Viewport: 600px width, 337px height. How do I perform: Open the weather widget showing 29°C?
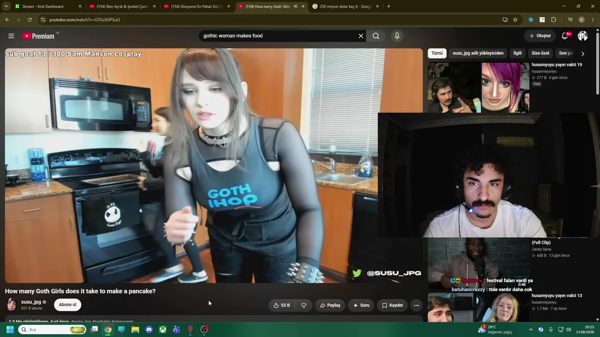pyautogui.click(x=495, y=330)
